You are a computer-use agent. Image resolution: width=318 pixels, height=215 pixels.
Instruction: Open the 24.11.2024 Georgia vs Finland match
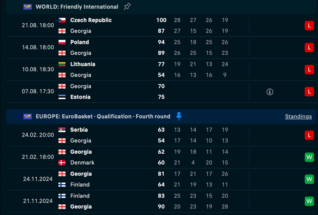pos(161,179)
